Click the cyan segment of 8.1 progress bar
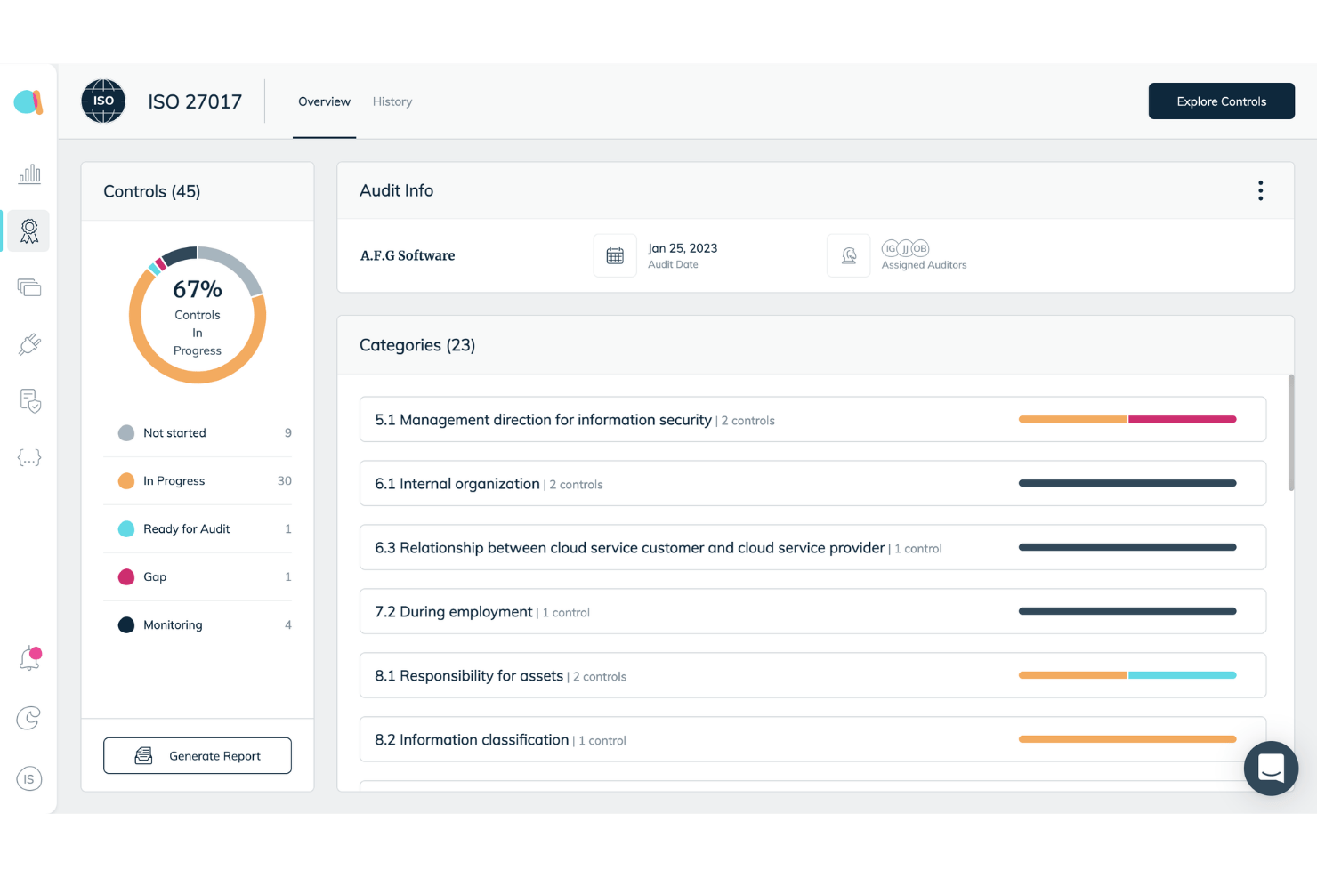Viewport: 1317px width, 878px height. (1183, 675)
